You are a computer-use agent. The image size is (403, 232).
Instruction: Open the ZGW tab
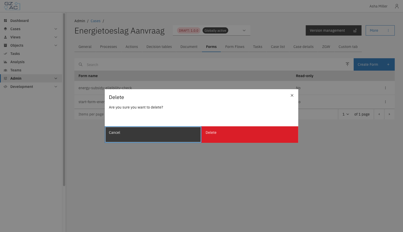tap(326, 47)
